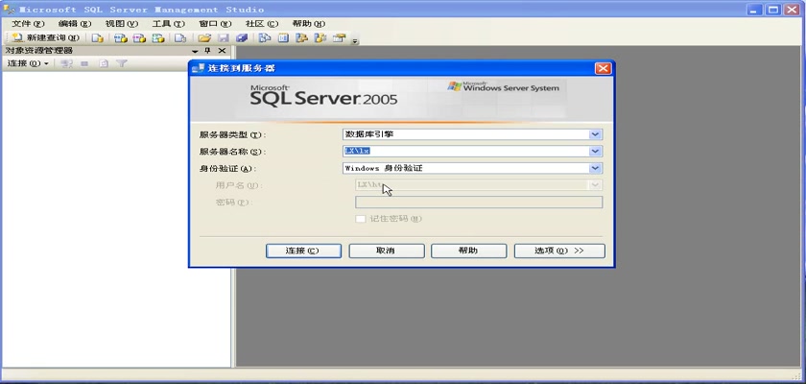Open the 窗口 (Window) menu
806x384 pixels.
click(x=215, y=24)
